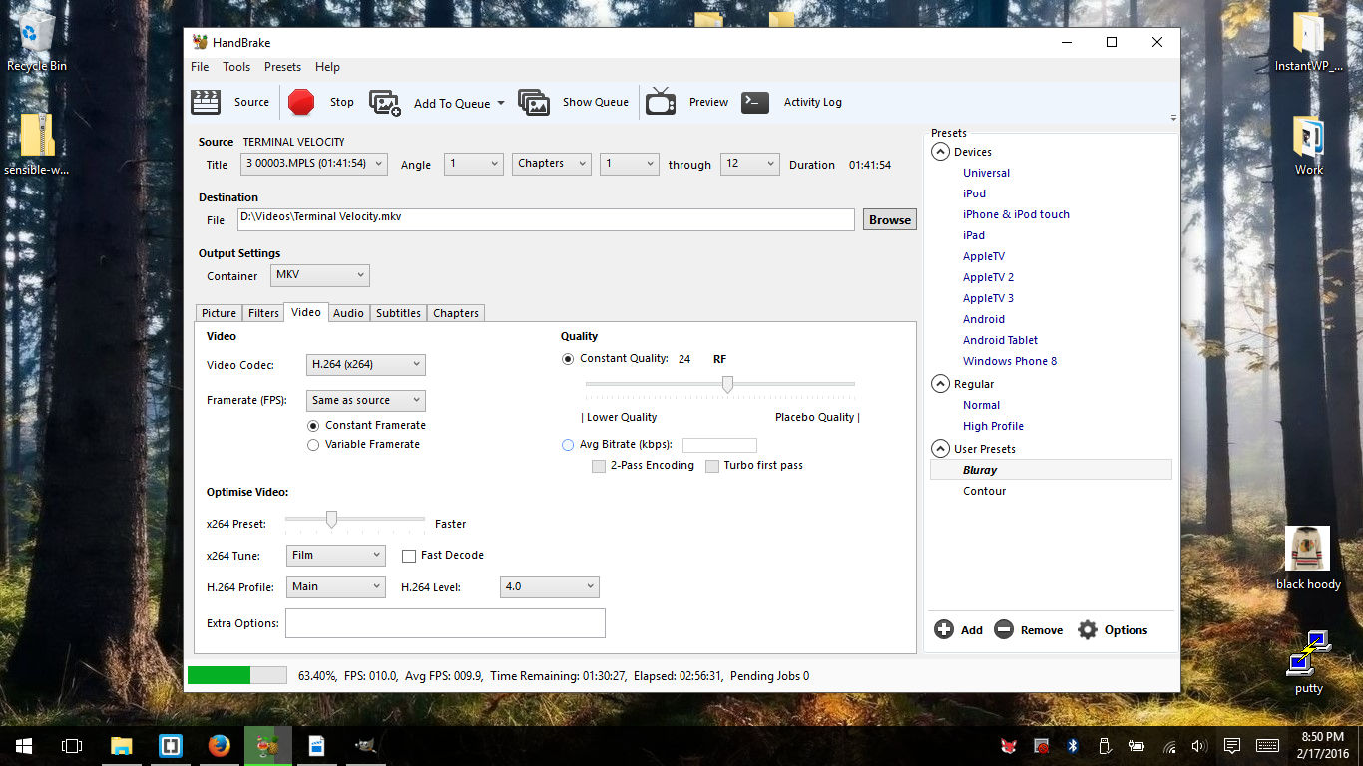This screenshot has width=1363, height=766.
Task: Open the Container MKV dropdown
Action: click(x=319, y=275)
